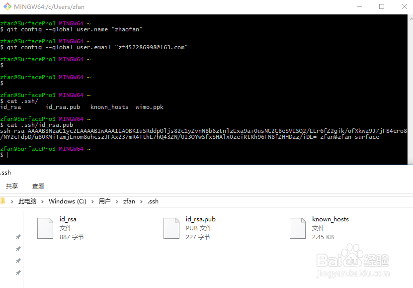Click the .ssh window title text
Screen dimensions: 413x288
tap(5, 173)
